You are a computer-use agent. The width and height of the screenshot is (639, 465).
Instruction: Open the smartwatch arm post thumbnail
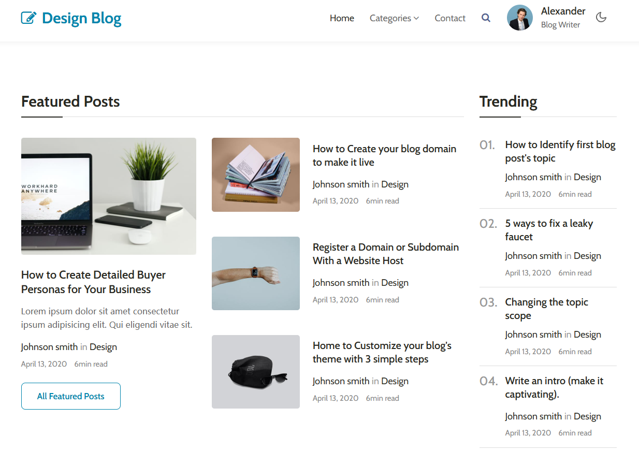(x=256, y=273)
